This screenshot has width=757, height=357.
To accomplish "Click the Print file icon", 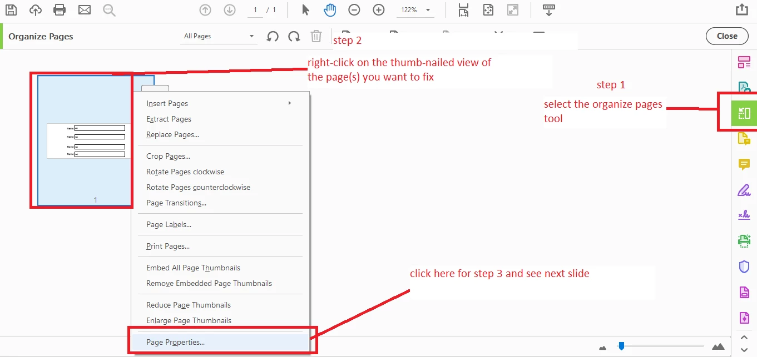I will click(60, 10).
